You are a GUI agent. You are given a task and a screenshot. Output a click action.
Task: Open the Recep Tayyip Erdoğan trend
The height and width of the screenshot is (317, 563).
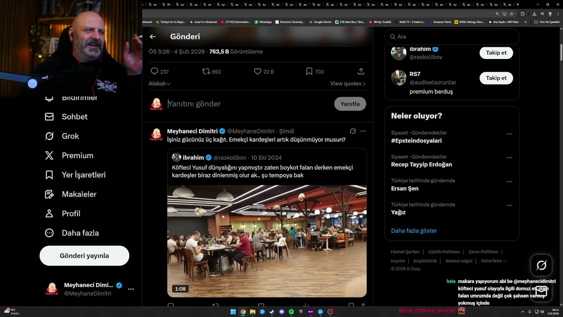421,165
